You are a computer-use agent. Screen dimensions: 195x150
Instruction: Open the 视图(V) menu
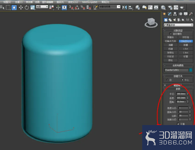pyautogui.click(x=7, y=2)
